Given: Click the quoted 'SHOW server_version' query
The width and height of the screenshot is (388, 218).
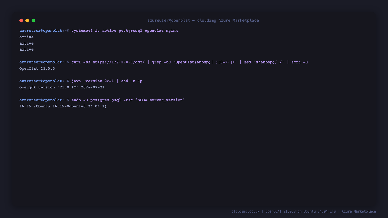Looking at the screenshot, I should tap(160, 100).
